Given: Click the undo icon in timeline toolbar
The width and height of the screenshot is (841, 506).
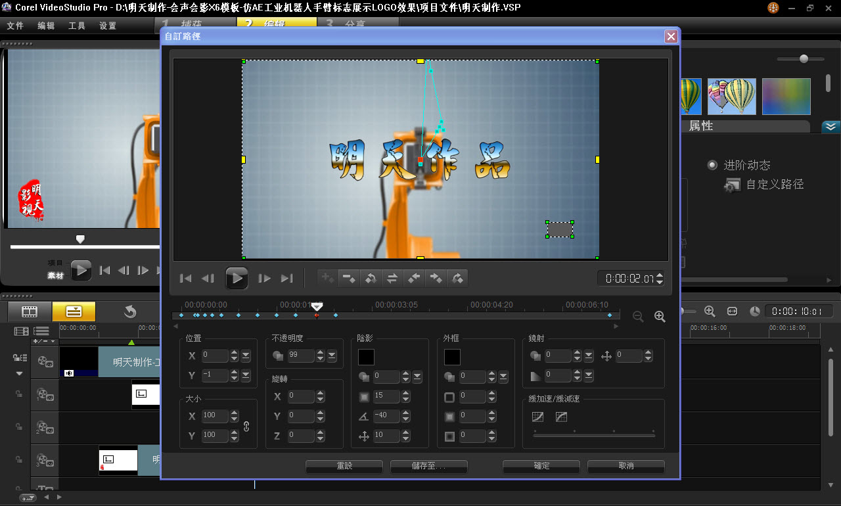Looking at the screenshot, I should pyautogui.click(x=130, y=311).
